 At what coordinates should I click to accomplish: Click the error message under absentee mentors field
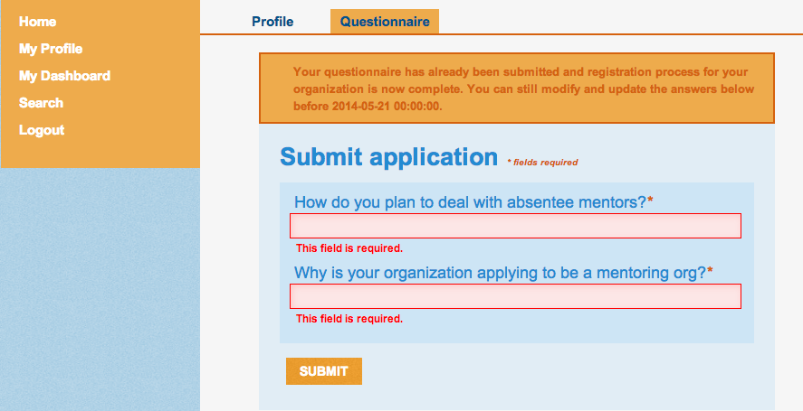(x=349, y=248)
